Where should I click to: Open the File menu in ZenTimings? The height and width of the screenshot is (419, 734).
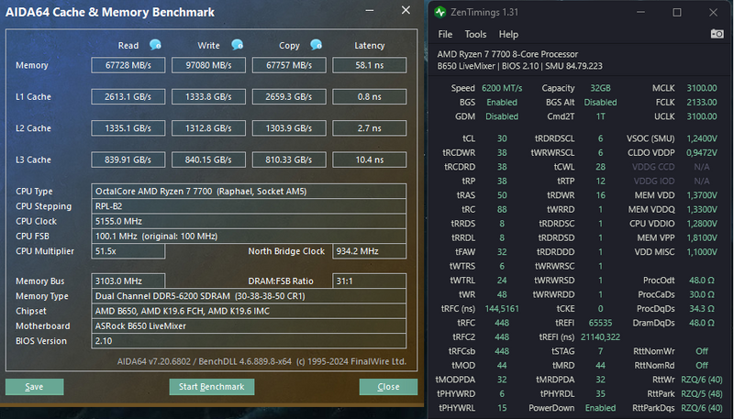click(x=445, y=34)
